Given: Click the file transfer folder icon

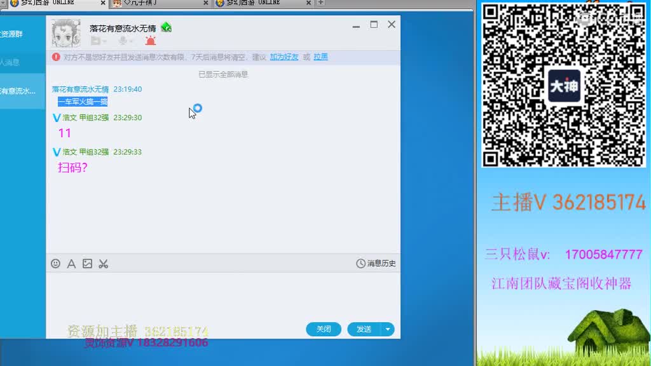Looking at the screenshot, I should tap(95, 41).
